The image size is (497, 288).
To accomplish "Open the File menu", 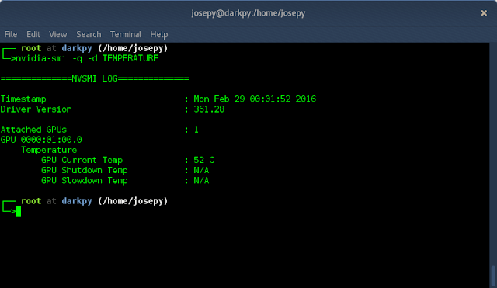I will coord(11,34).
